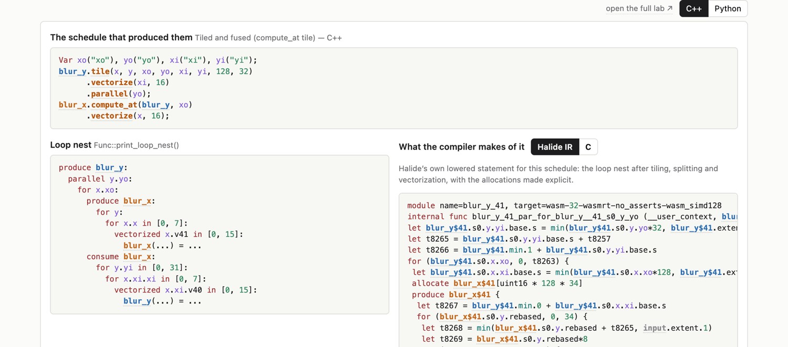Viewport: 788px width, 347px height.
Task: Switch language toggle to C++
Action: 693,8
